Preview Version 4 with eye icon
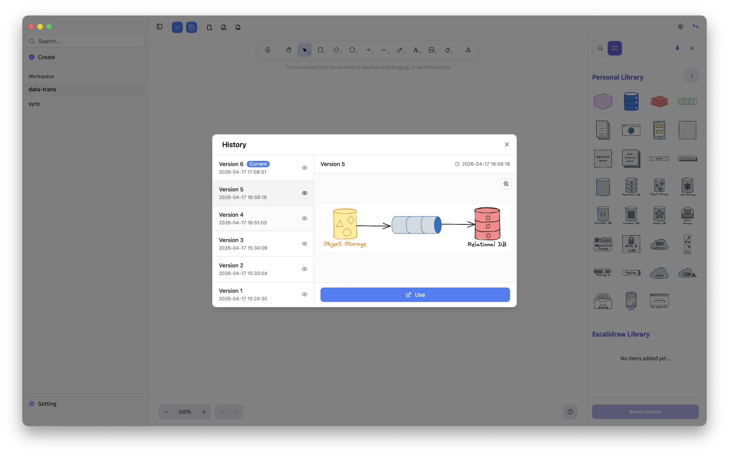Viewport: 729px width, 456px height. (305, 218)
